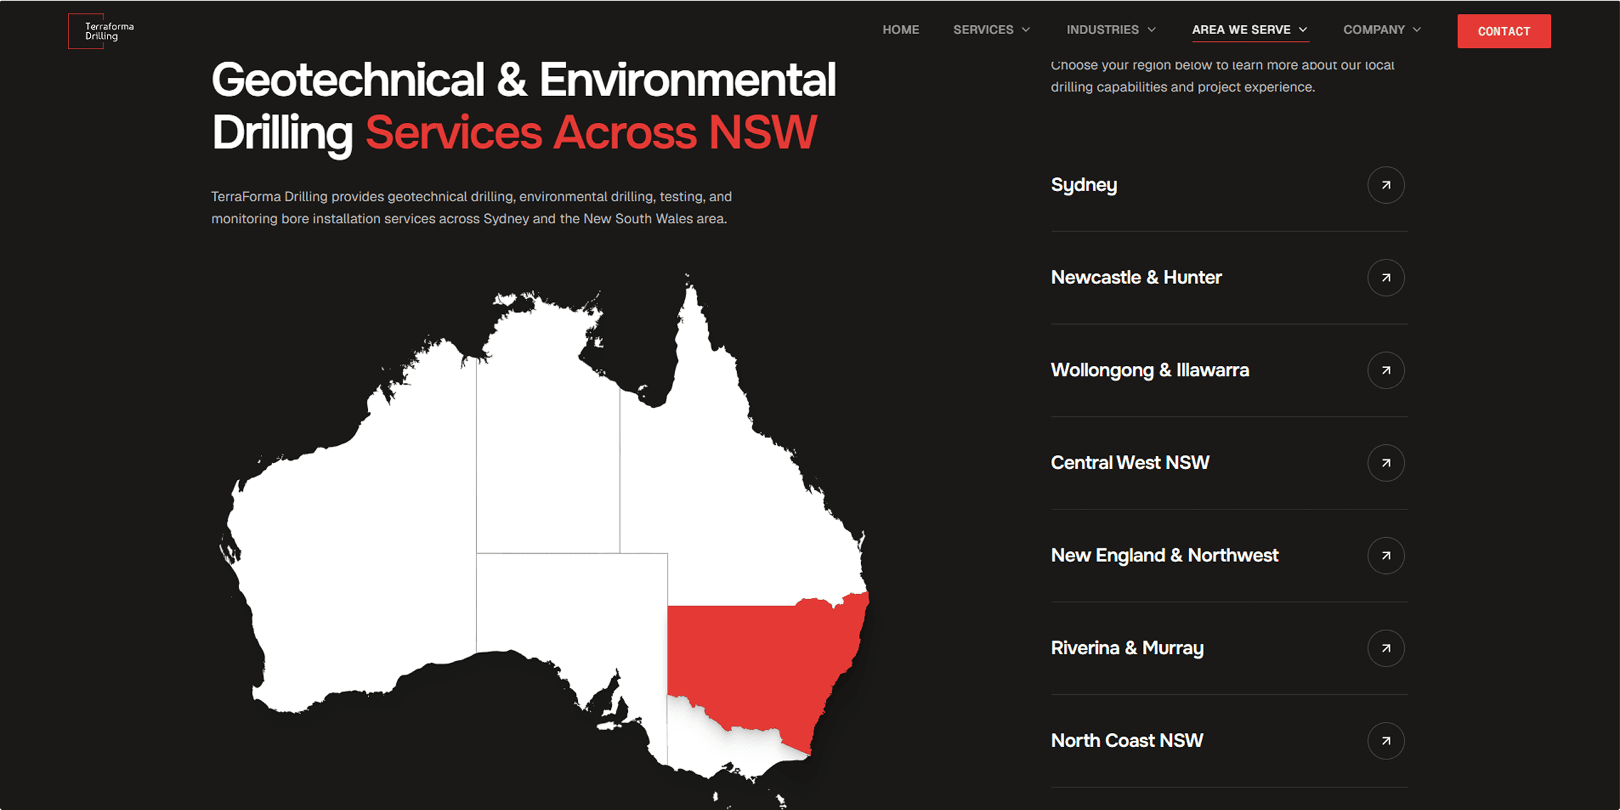Open the New England & Northwest link
Screen dimensions: 1620x810
(x=1164, y=556)
